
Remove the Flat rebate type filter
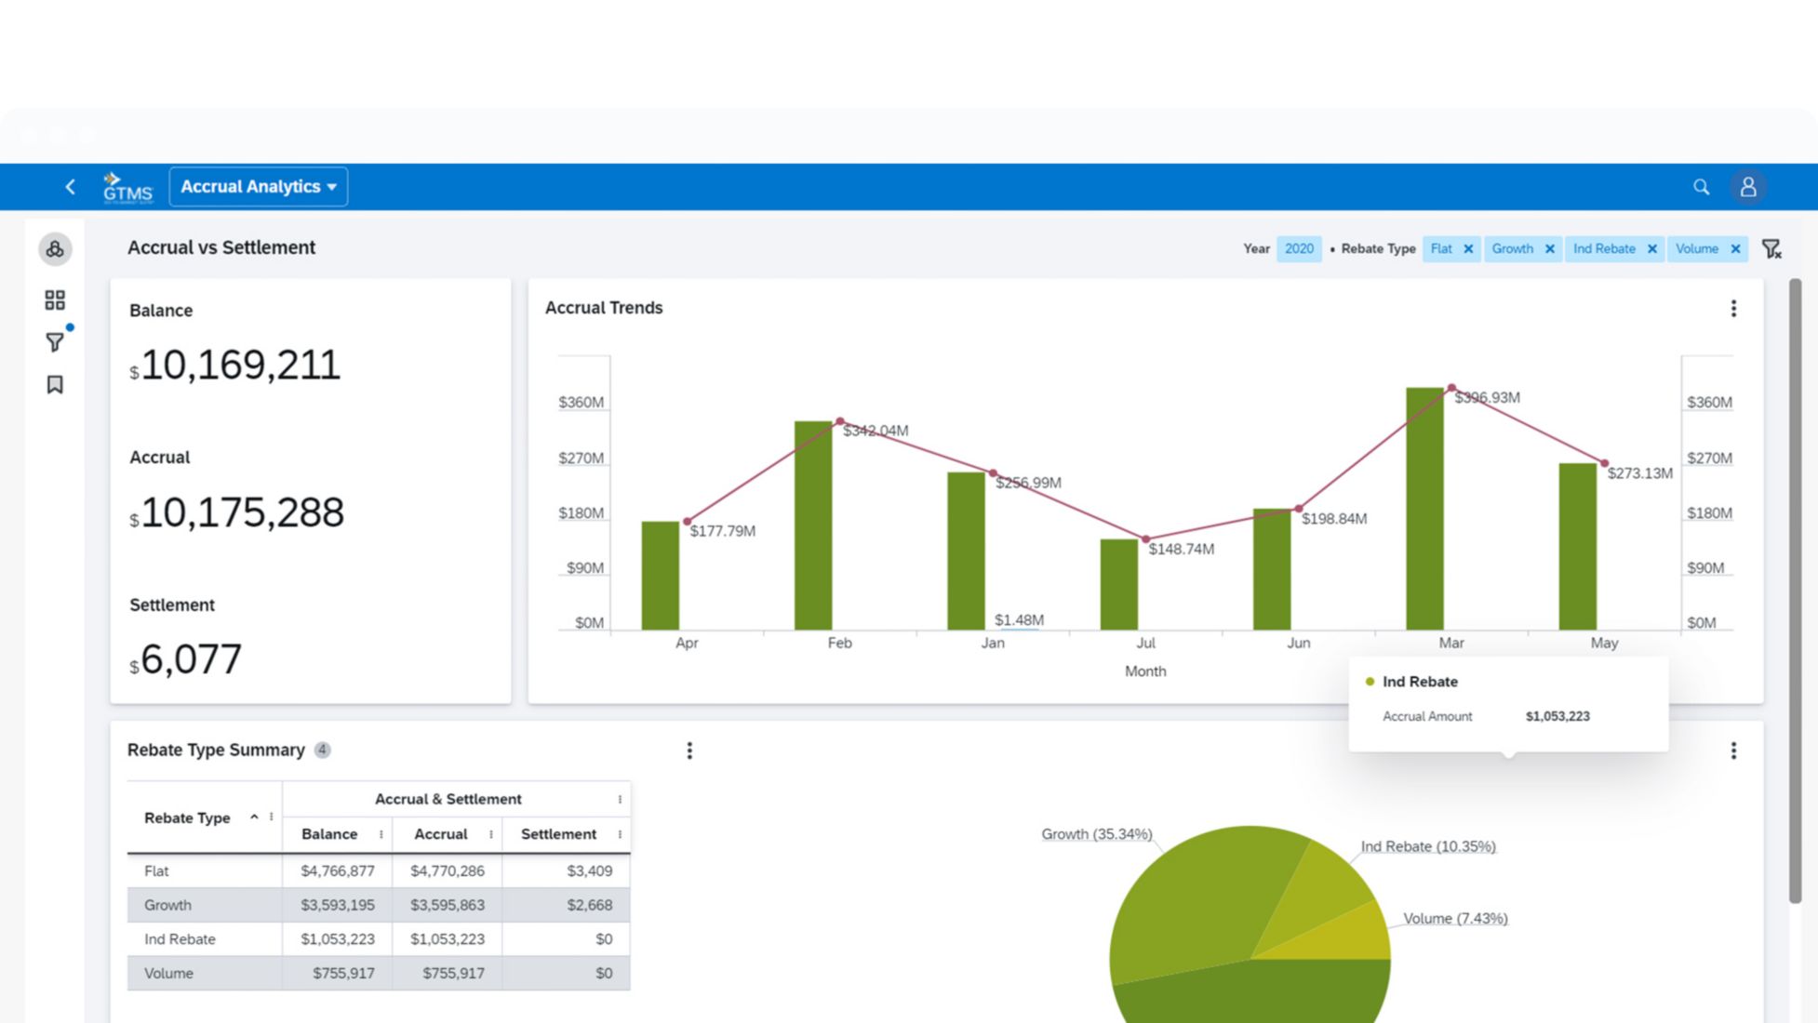1468,248
